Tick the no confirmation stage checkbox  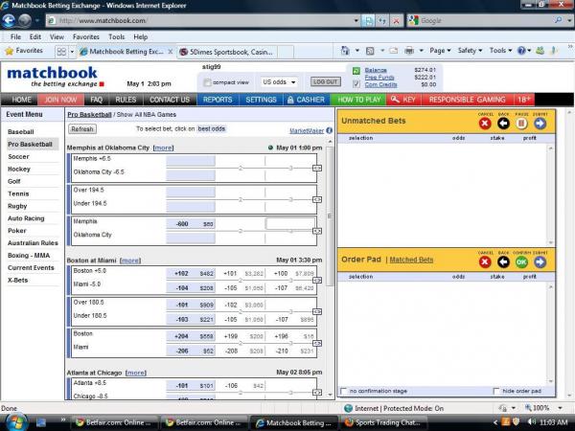tap(345, 391)
